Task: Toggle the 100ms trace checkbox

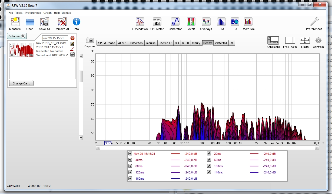Action: (209, 166)
